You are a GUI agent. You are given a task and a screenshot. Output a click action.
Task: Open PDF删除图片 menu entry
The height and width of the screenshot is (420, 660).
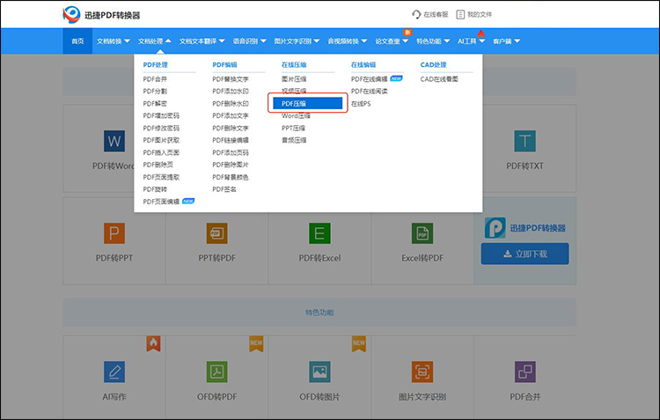coord(231,165)
